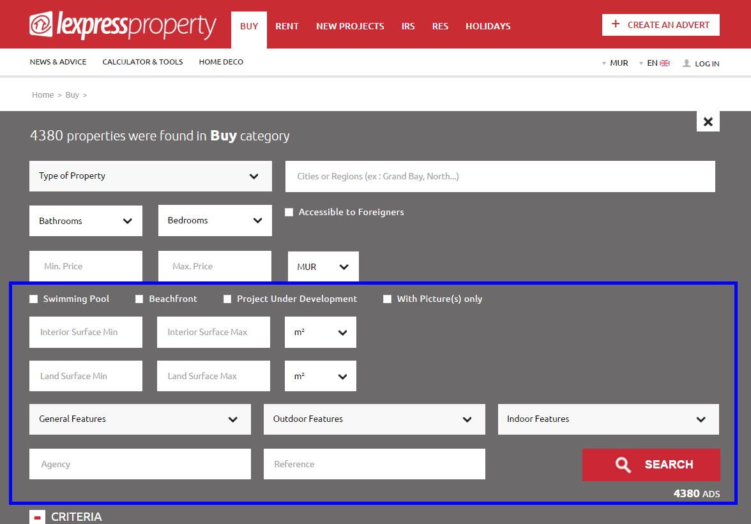Open CALCULATOR & TOOLS menu
Screen dimensions: 751x524
pos(143,62)
